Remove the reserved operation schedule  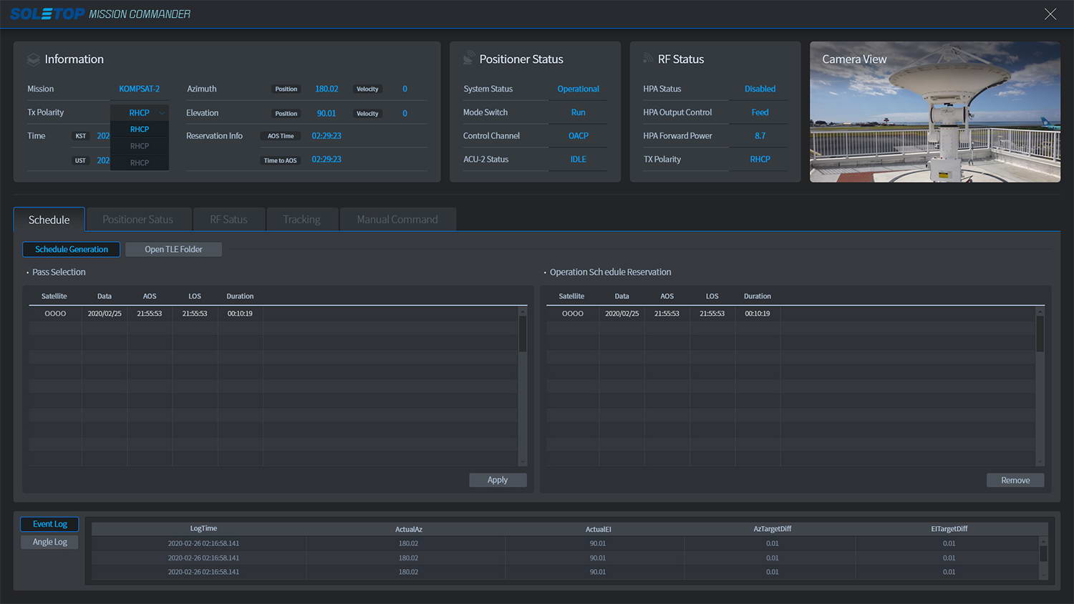1015,480
